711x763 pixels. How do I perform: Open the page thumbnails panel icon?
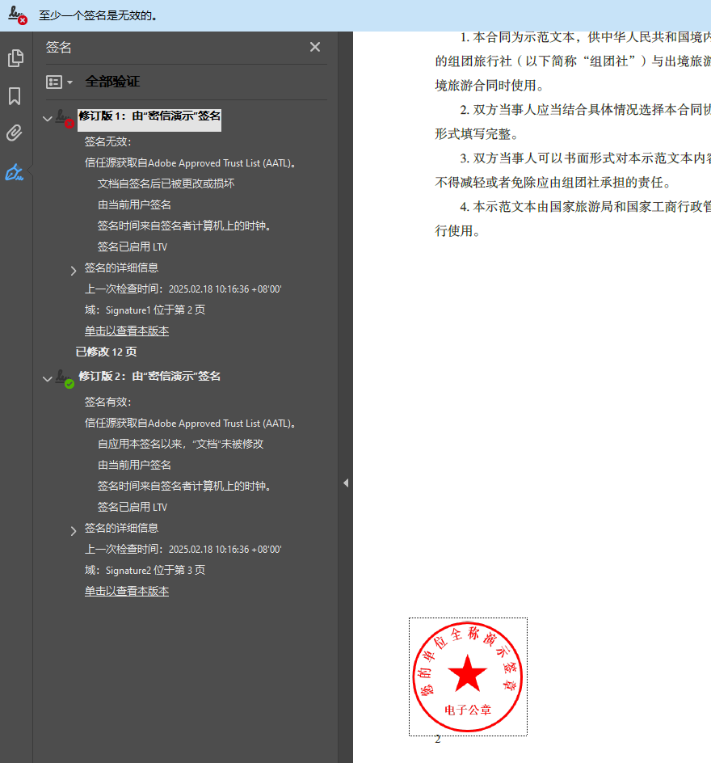[15, 58]
